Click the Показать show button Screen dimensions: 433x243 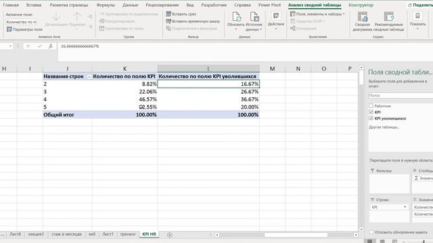tap(417, 21)
